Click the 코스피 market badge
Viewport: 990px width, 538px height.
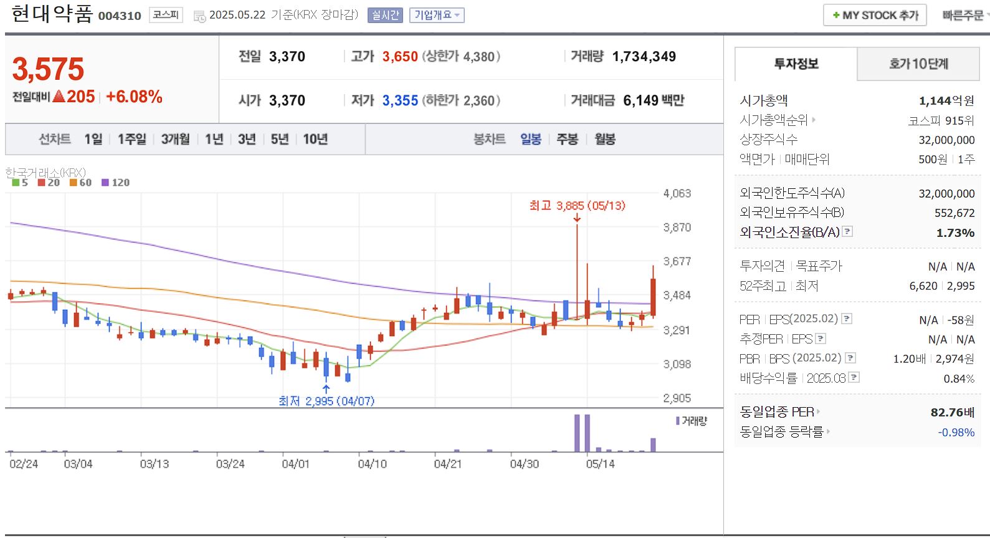click(166, 15)
